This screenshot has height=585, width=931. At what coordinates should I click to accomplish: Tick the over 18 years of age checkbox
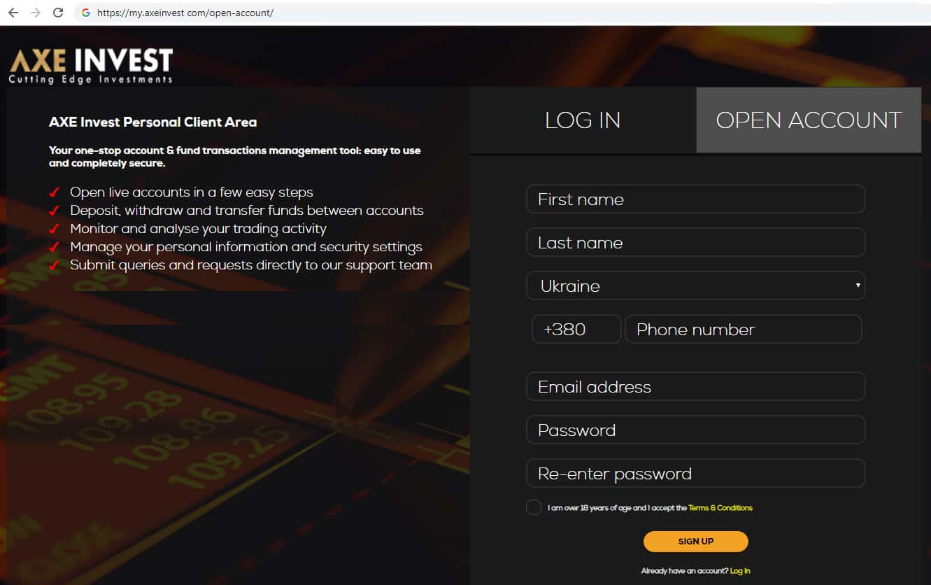pos(534,507)
